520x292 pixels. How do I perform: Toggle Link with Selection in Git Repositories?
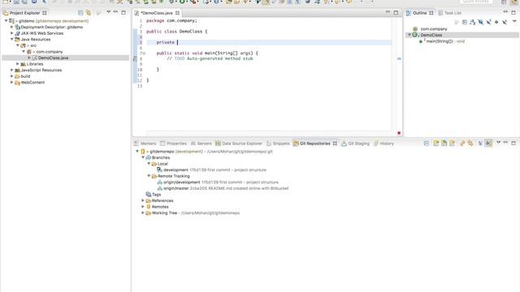click(x=462, y=144)
